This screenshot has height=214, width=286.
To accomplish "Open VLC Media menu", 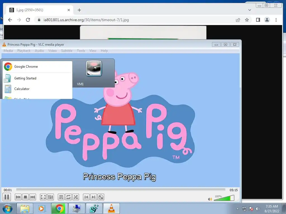I will (x=8, y=51).
